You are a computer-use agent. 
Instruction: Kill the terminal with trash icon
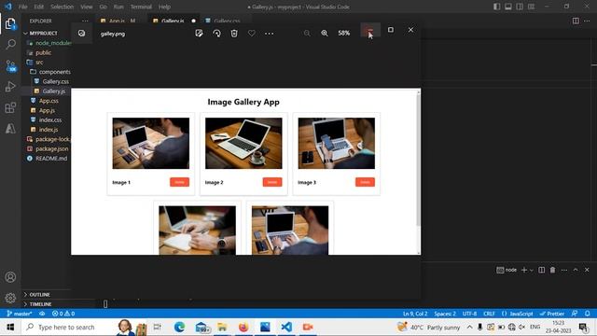pyautogui.click(x=552, y=270)
